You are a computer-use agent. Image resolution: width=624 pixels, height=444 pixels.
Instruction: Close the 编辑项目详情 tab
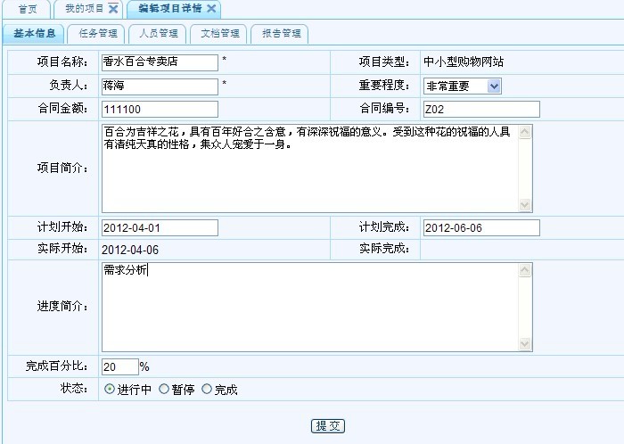point(211,9)
